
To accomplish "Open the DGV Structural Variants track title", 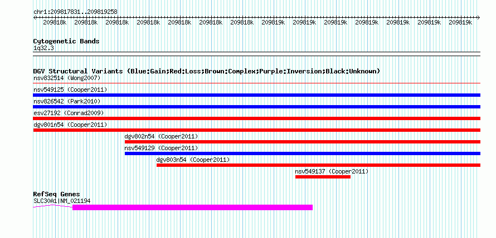I will 207,71.
